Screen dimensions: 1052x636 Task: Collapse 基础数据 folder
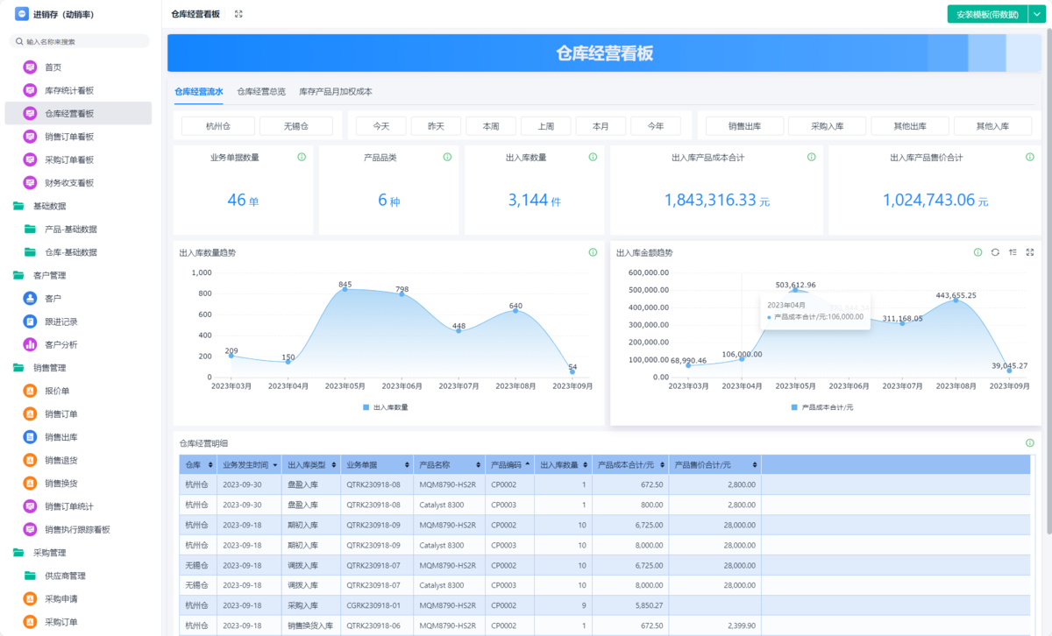coord(18,206)
